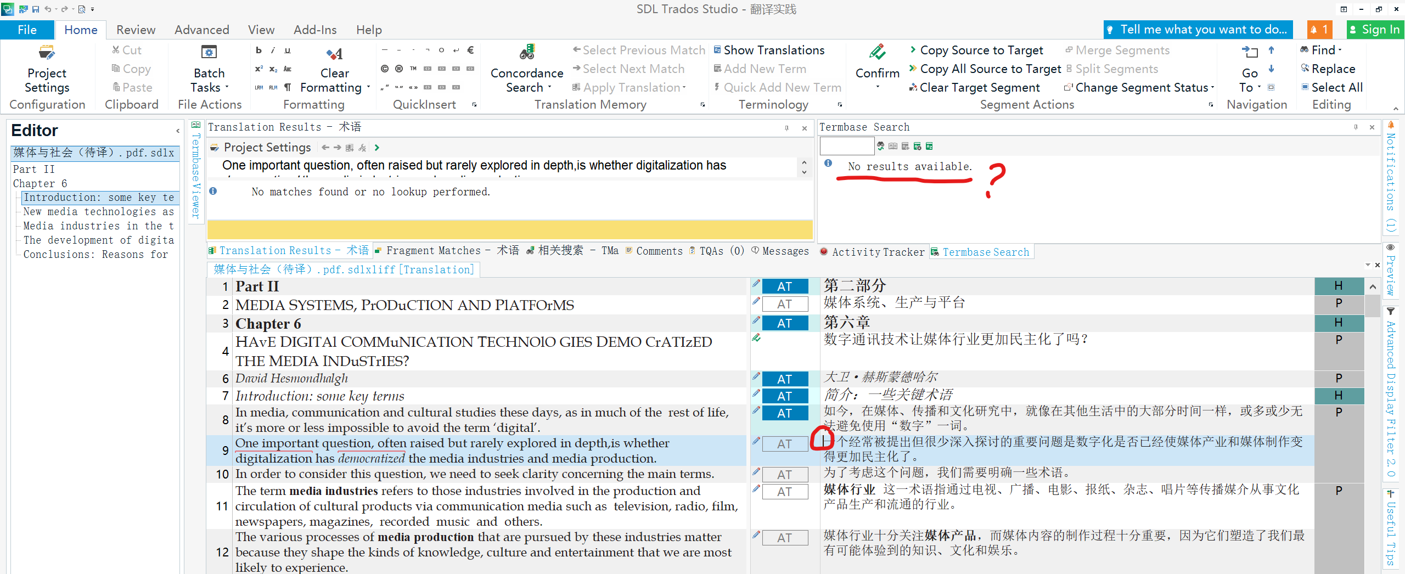This screenshot has width=1405, height=574.
Task: Open notifications bell in title area
Action: tap(1319, 30)
